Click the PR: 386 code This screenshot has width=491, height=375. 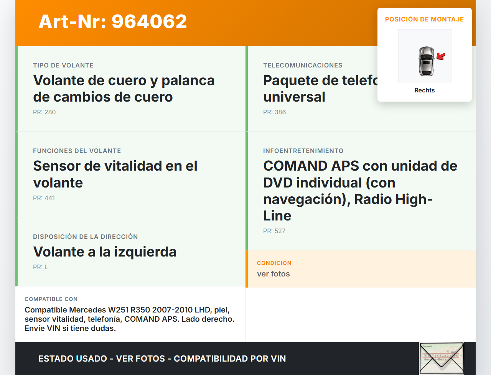[x=275, y=112]
